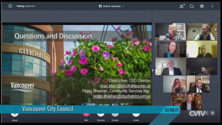
Task: Select video tile of woman in patterned jacket
Action: tap(170, 32)
